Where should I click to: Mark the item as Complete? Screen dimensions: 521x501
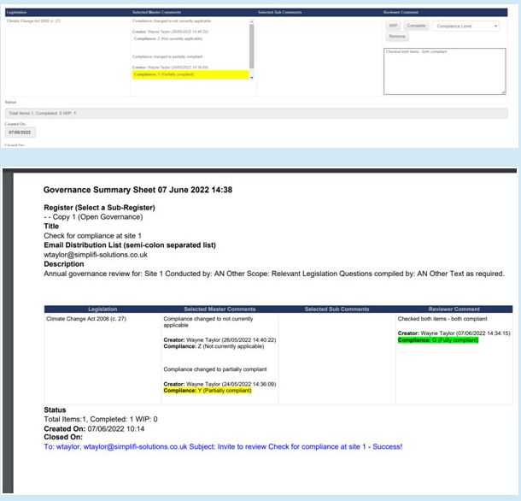(x=416, y=27)
